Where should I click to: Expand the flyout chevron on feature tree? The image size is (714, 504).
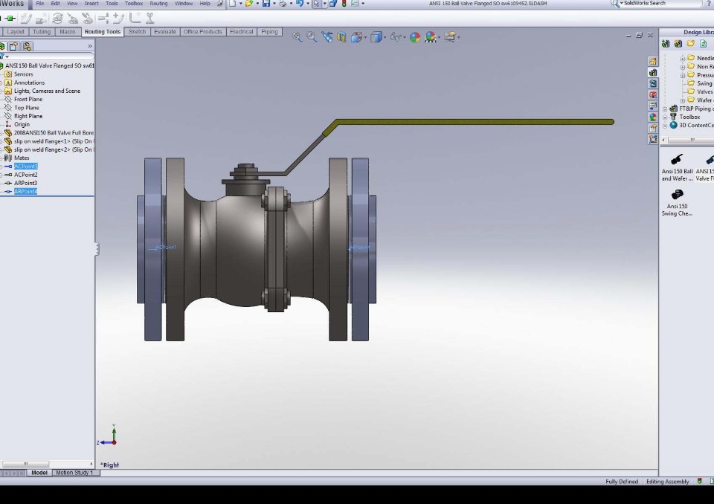(x=90, y=46)
